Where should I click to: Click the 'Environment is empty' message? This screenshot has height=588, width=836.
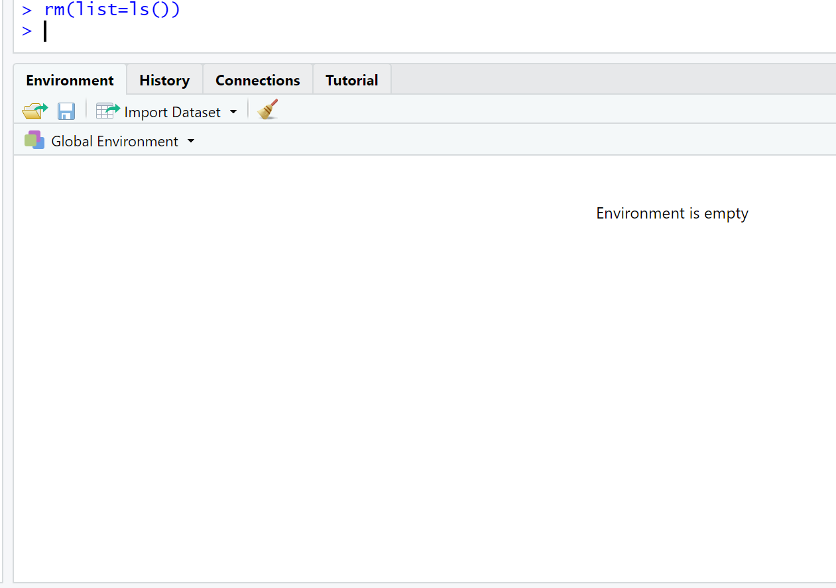pos(672,213)
